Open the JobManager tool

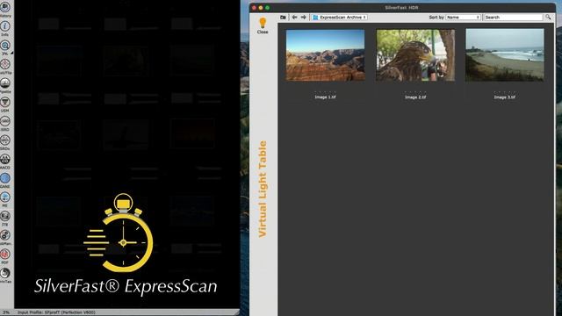coord(5,235)
